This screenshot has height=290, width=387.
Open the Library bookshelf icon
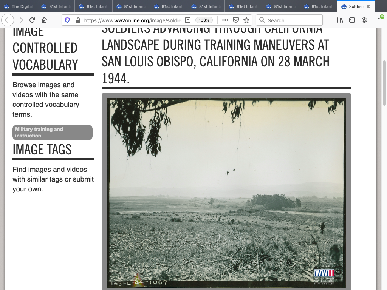(x=341, y=20)
